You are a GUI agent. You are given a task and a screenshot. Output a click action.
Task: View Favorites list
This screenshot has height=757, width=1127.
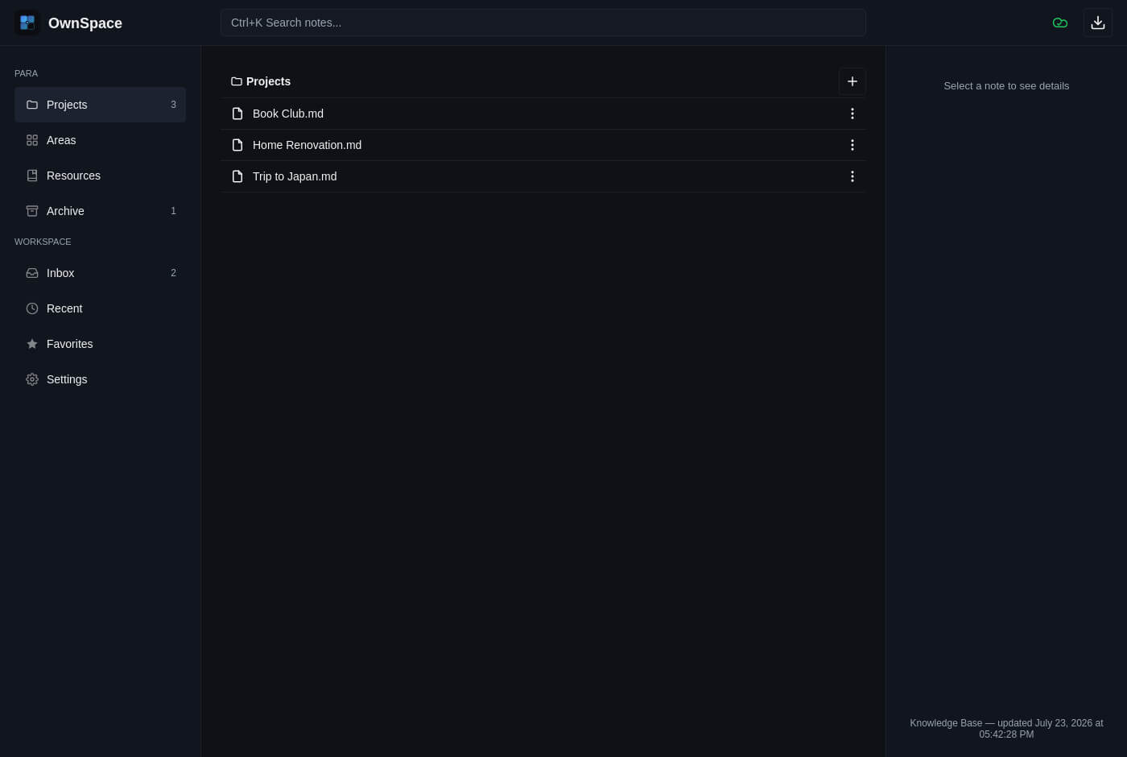(100, 344)
